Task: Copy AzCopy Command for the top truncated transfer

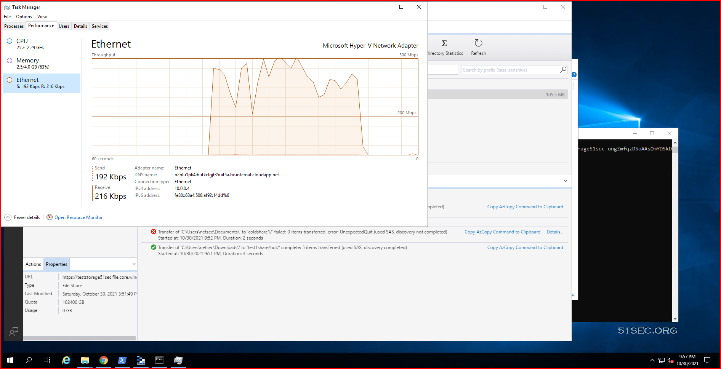Action: point(525,207)
